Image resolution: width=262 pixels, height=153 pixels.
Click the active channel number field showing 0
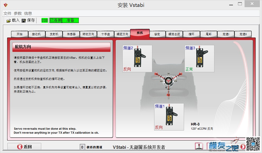[82, 147]
